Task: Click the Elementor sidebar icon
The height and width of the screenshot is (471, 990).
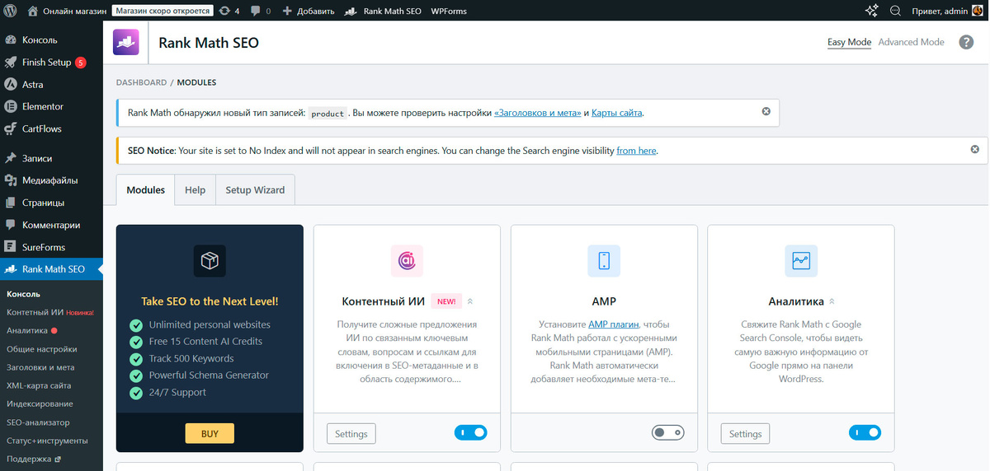Action: tap(11, 106)
